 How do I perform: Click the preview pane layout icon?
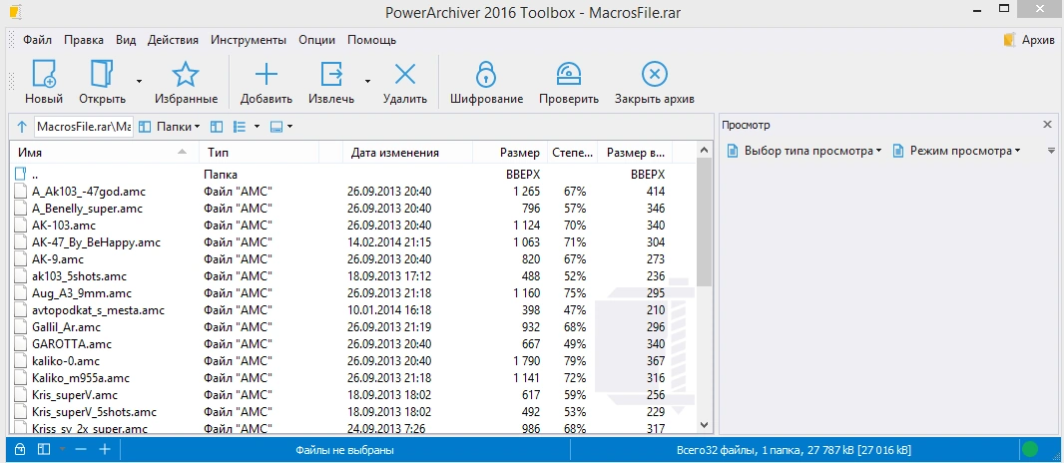point(276,126)
